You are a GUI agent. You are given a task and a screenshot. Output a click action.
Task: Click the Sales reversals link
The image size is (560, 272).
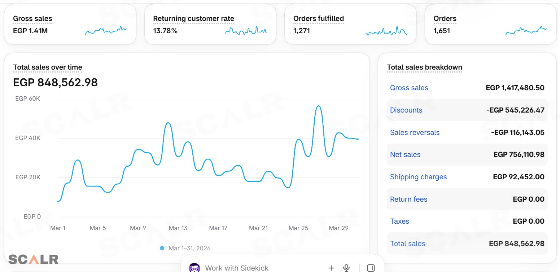(415, 132)
